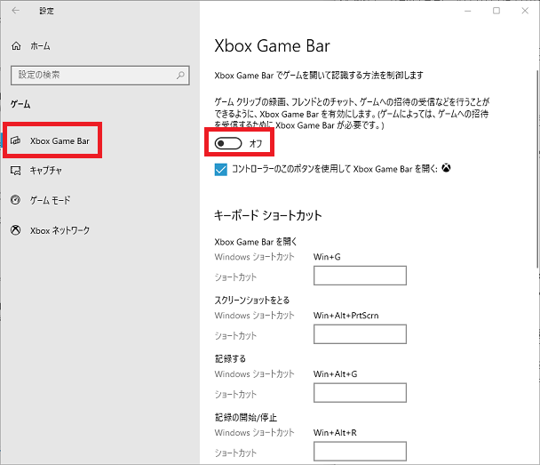Go back with the arrow icon
This screenshot has height=465, width=540.
point(15,11)
